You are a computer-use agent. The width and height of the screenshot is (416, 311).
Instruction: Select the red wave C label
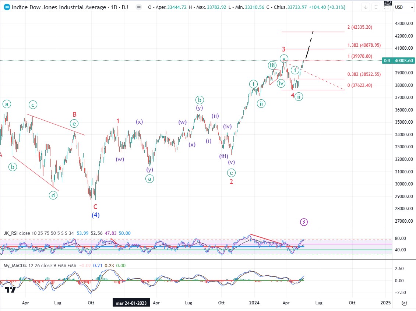click(95, 206)
